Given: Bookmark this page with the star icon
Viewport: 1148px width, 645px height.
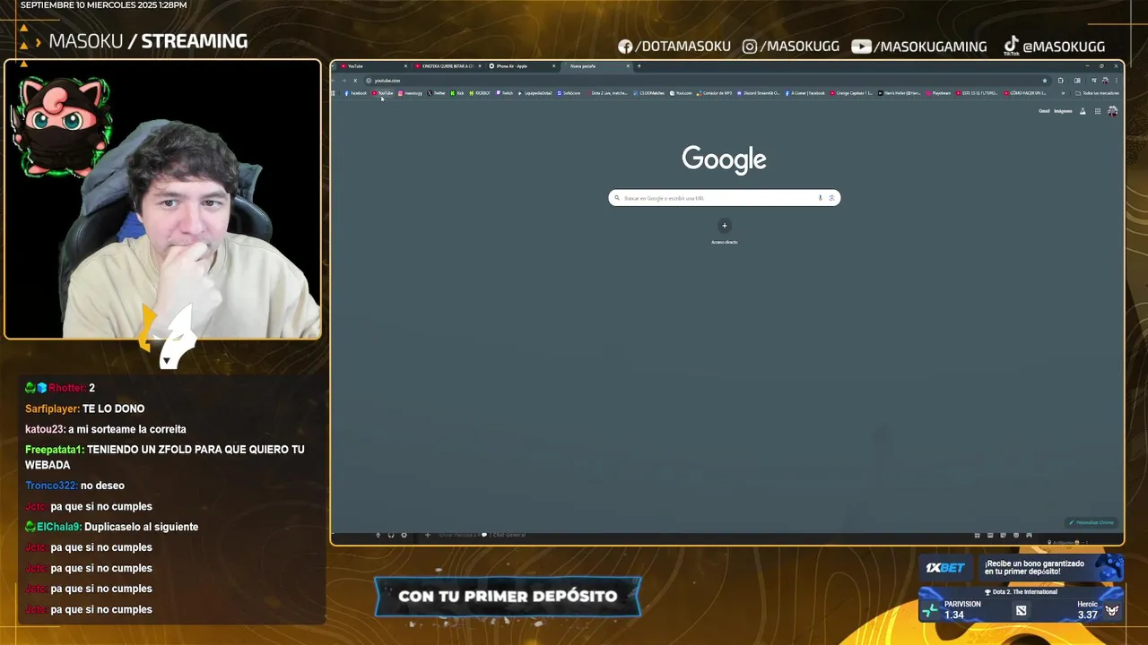Looking at the screenshot, I should coord(1045,81).
